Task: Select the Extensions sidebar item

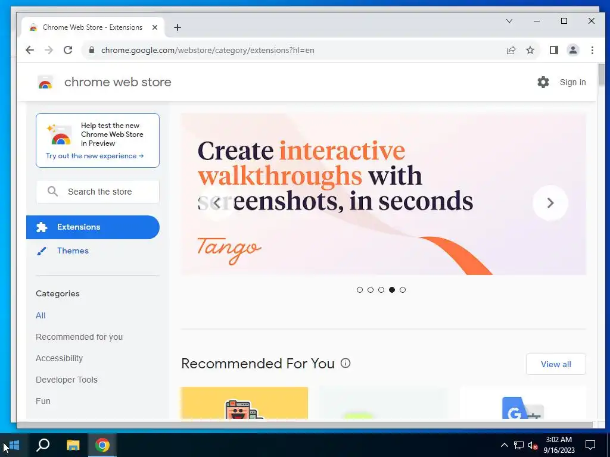Action: (92, 227)
